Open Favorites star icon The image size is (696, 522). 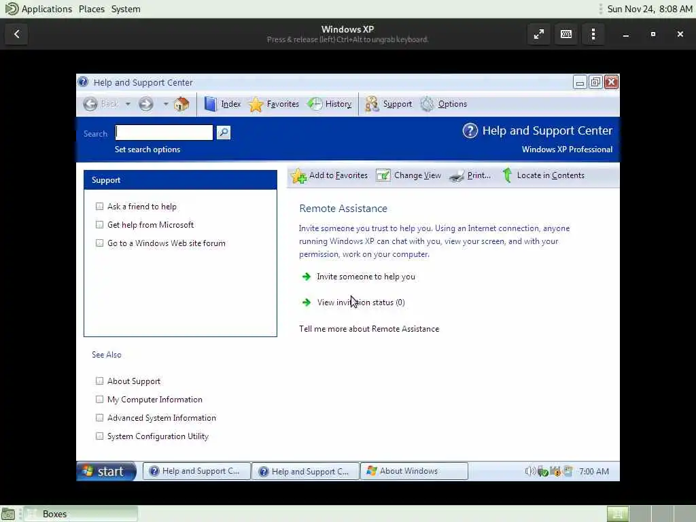point(256,104)
